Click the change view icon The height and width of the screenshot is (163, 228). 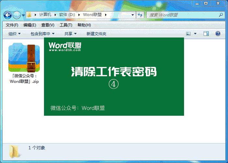point(188,34)
